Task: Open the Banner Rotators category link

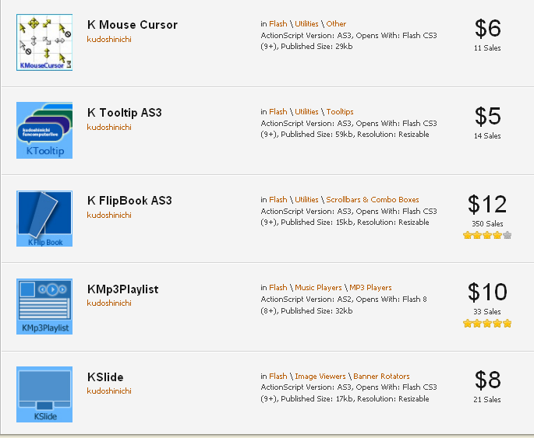Action: 381,377
